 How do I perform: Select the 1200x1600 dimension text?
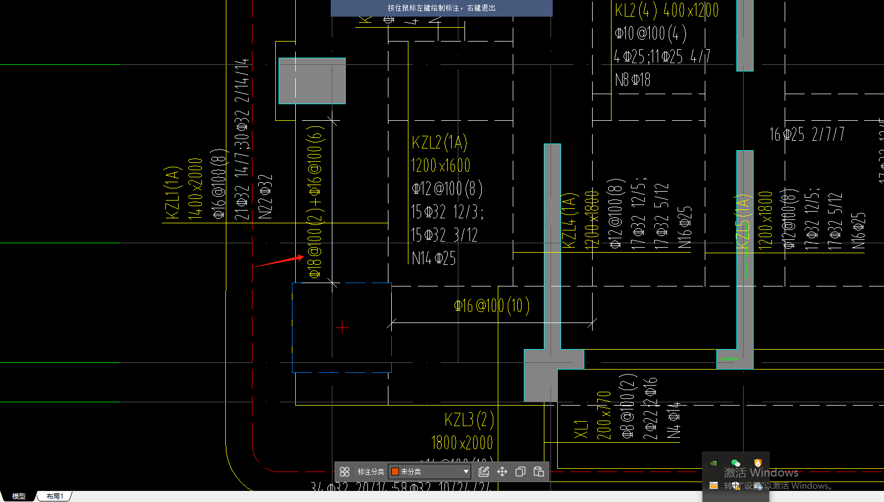pos(441,166)
